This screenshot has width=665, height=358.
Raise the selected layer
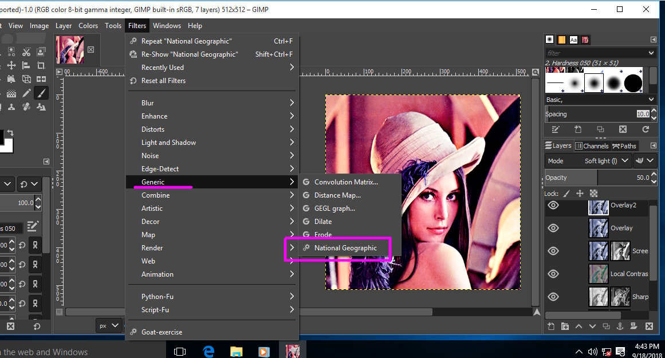[579, 326]
